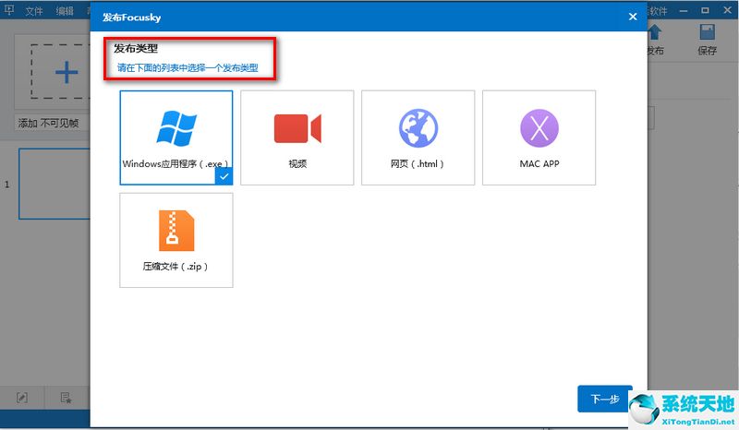Click the 网页 (.html) label text
The width and height of the screenshot is (739, 430).
418,164
